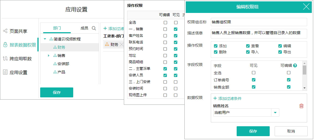314x140 pixels.
Task: Uncheck the 删除 operation permission checkbox
Action: point(216,52)
